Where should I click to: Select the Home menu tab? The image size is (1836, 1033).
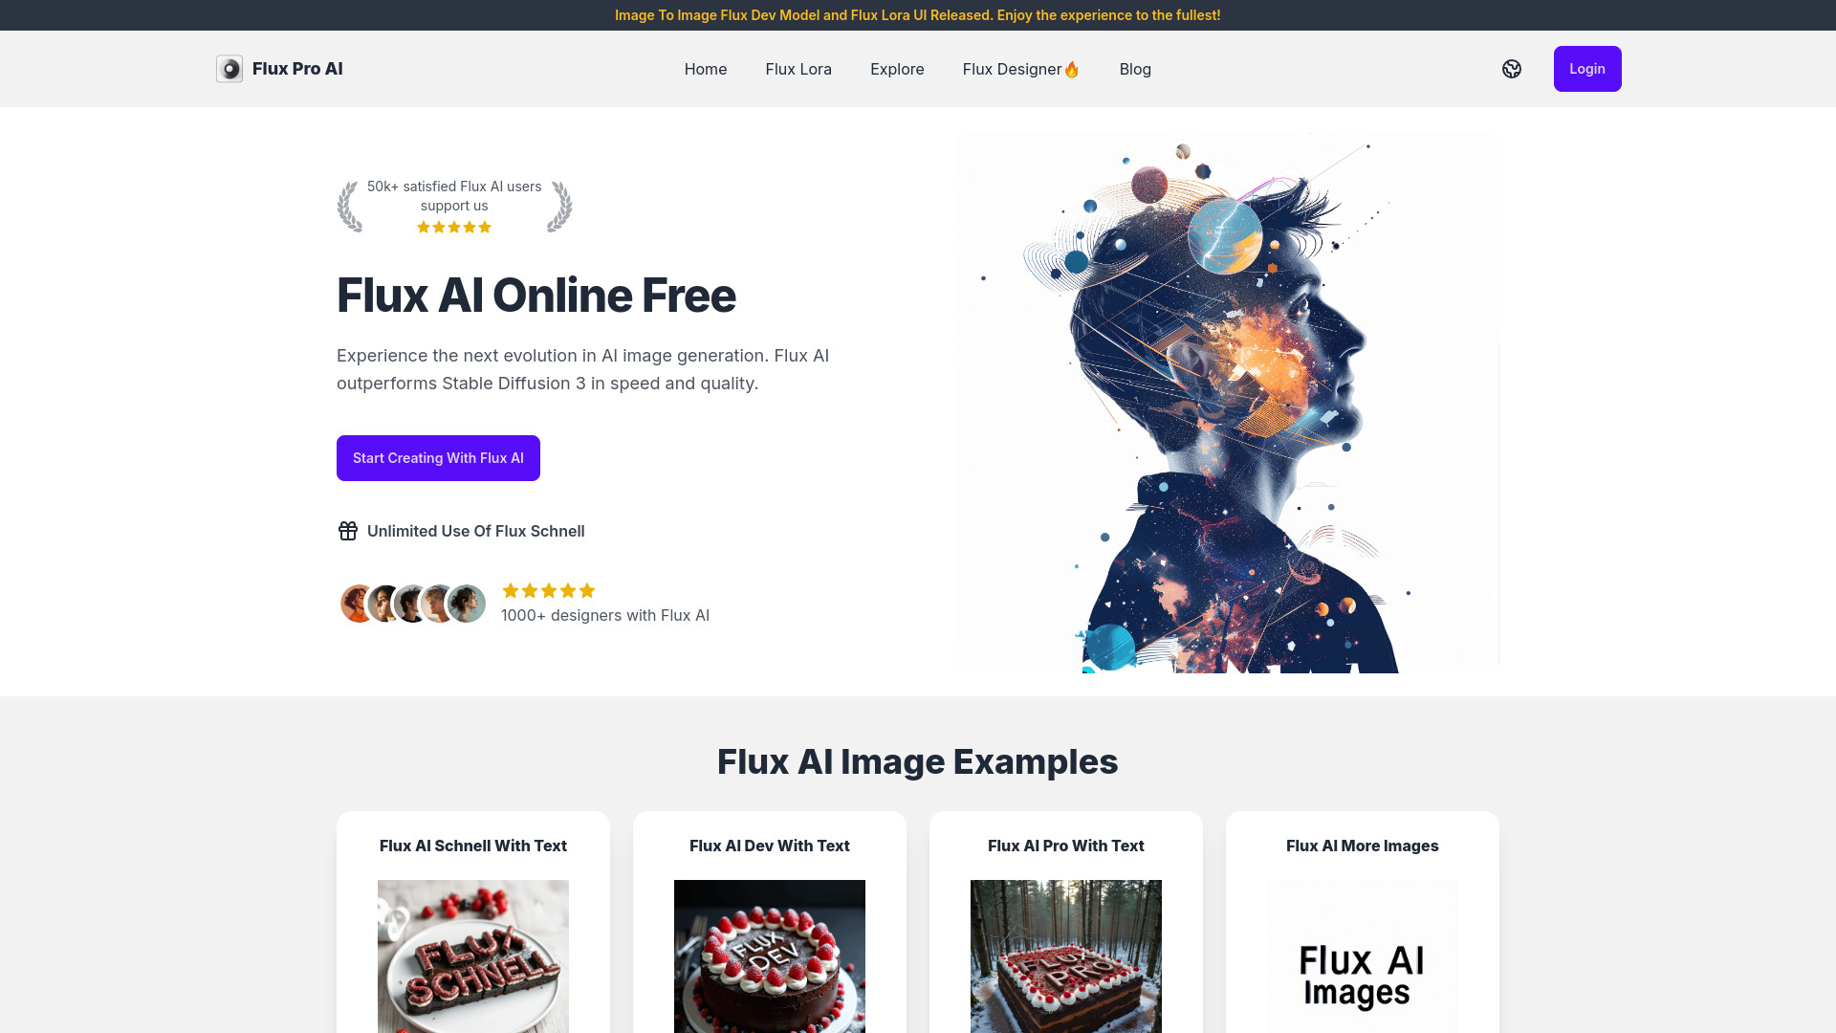click(705, 68)
